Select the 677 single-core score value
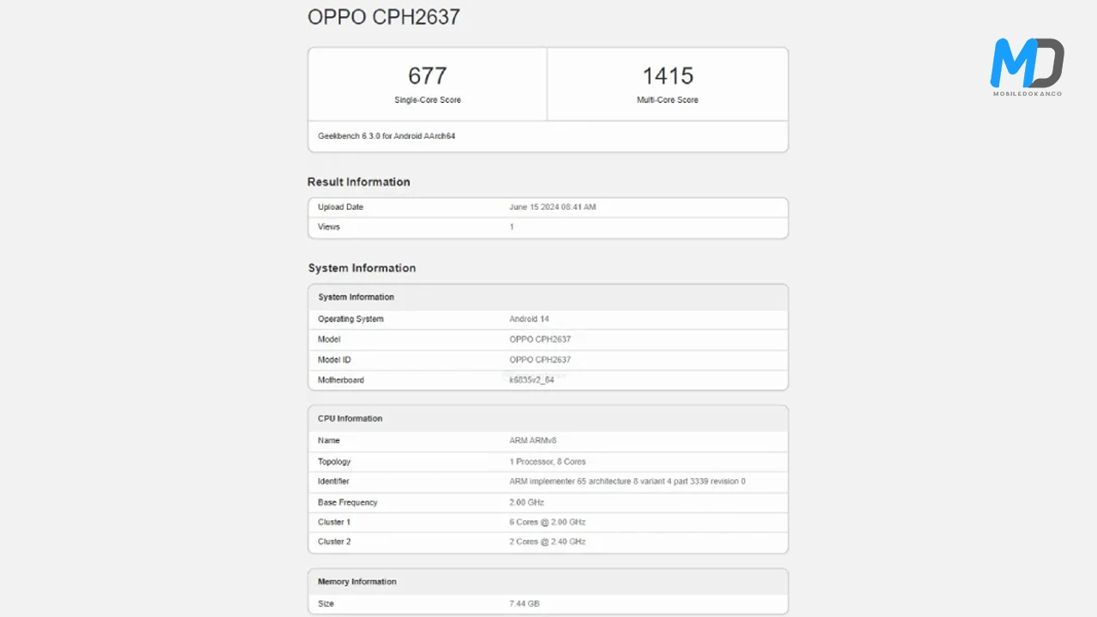 point(427,76)
